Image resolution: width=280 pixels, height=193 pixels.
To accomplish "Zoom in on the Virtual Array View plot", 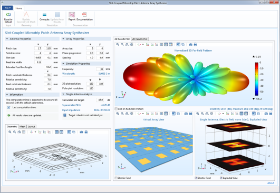I will tap(118, 114).
